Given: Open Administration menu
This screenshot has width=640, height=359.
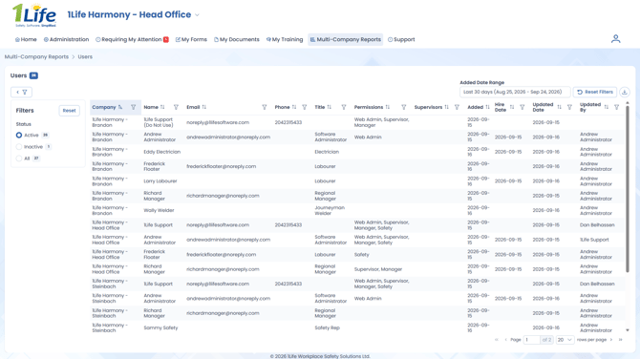Looking at the screenshot, I should pos(66,39).
